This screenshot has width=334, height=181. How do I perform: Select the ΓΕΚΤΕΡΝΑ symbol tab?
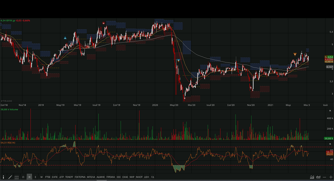click(80, 177)
